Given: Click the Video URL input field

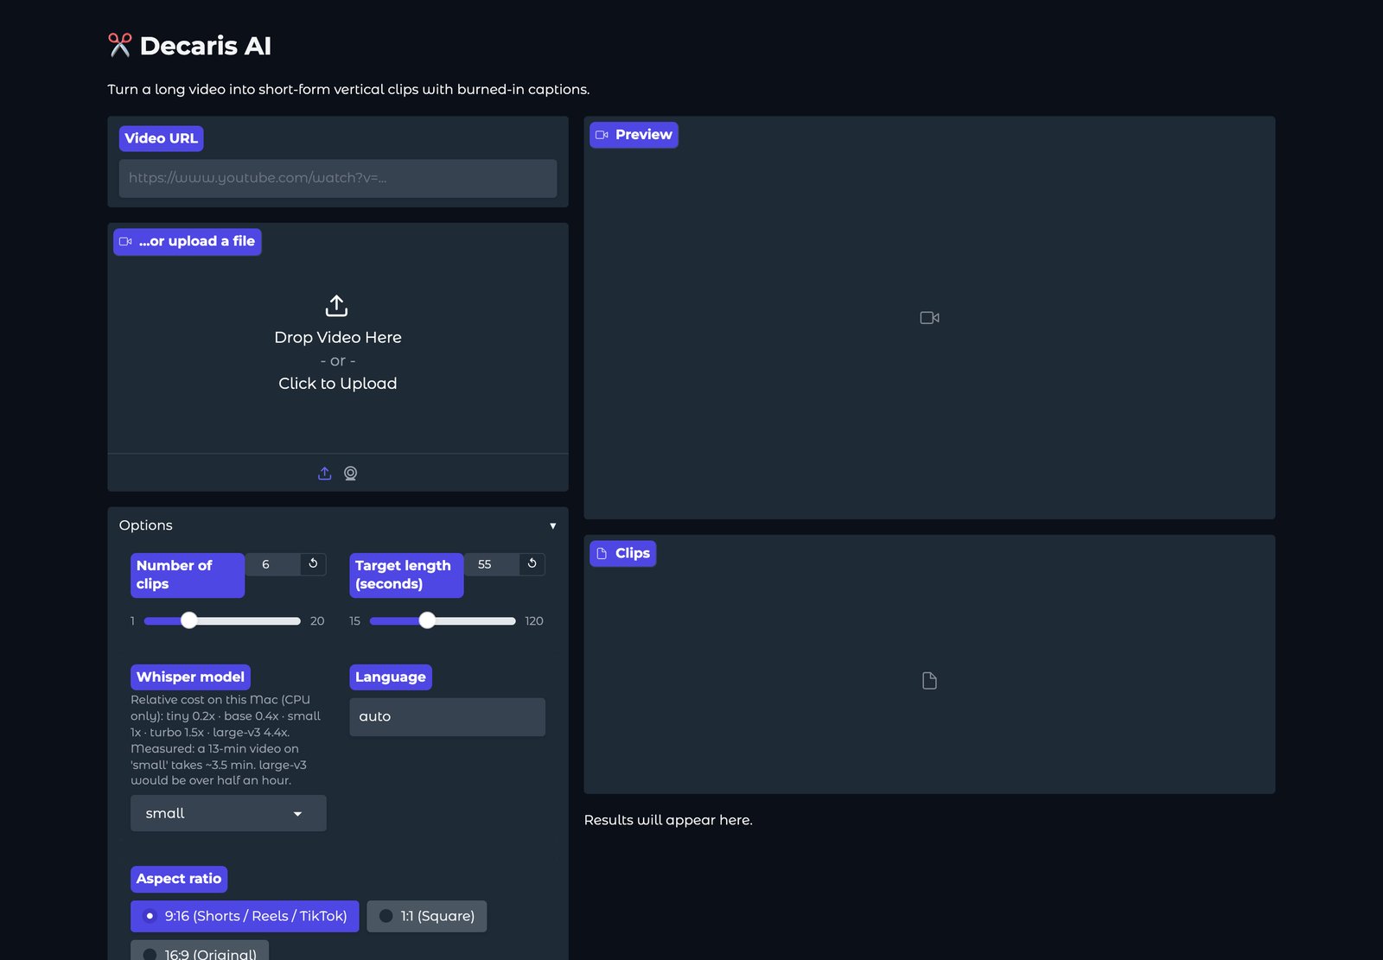Looking at the screenshot, I should click(x=338, y=178).
